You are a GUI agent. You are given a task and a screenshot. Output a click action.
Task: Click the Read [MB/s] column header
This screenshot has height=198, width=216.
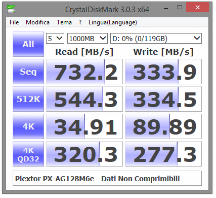(x=84, y=52)
